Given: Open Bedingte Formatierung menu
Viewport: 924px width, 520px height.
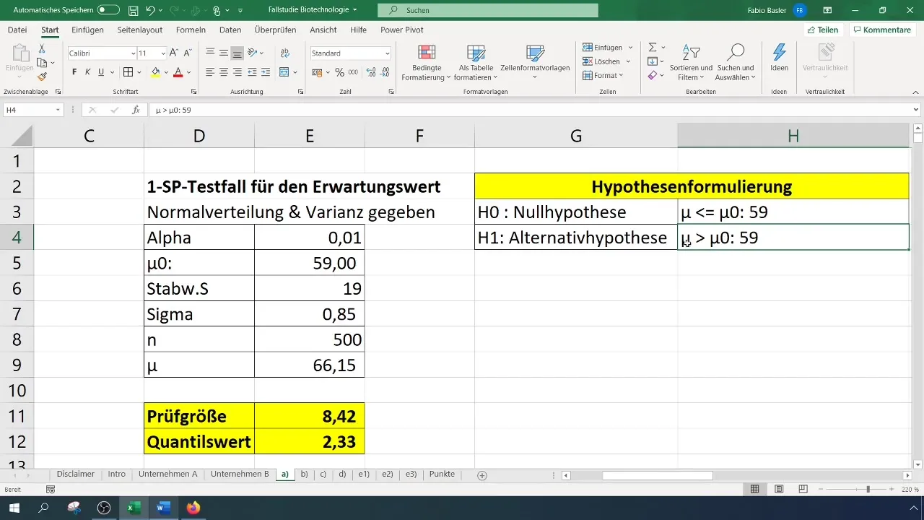Looking at the screenshot, I should [x=426, y=63].
